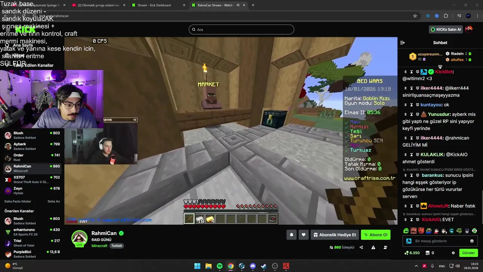This screenshot has height=272, width=483.
Task: Timeout user kuntayou with hourglass icon
Action: pos(412,105)
